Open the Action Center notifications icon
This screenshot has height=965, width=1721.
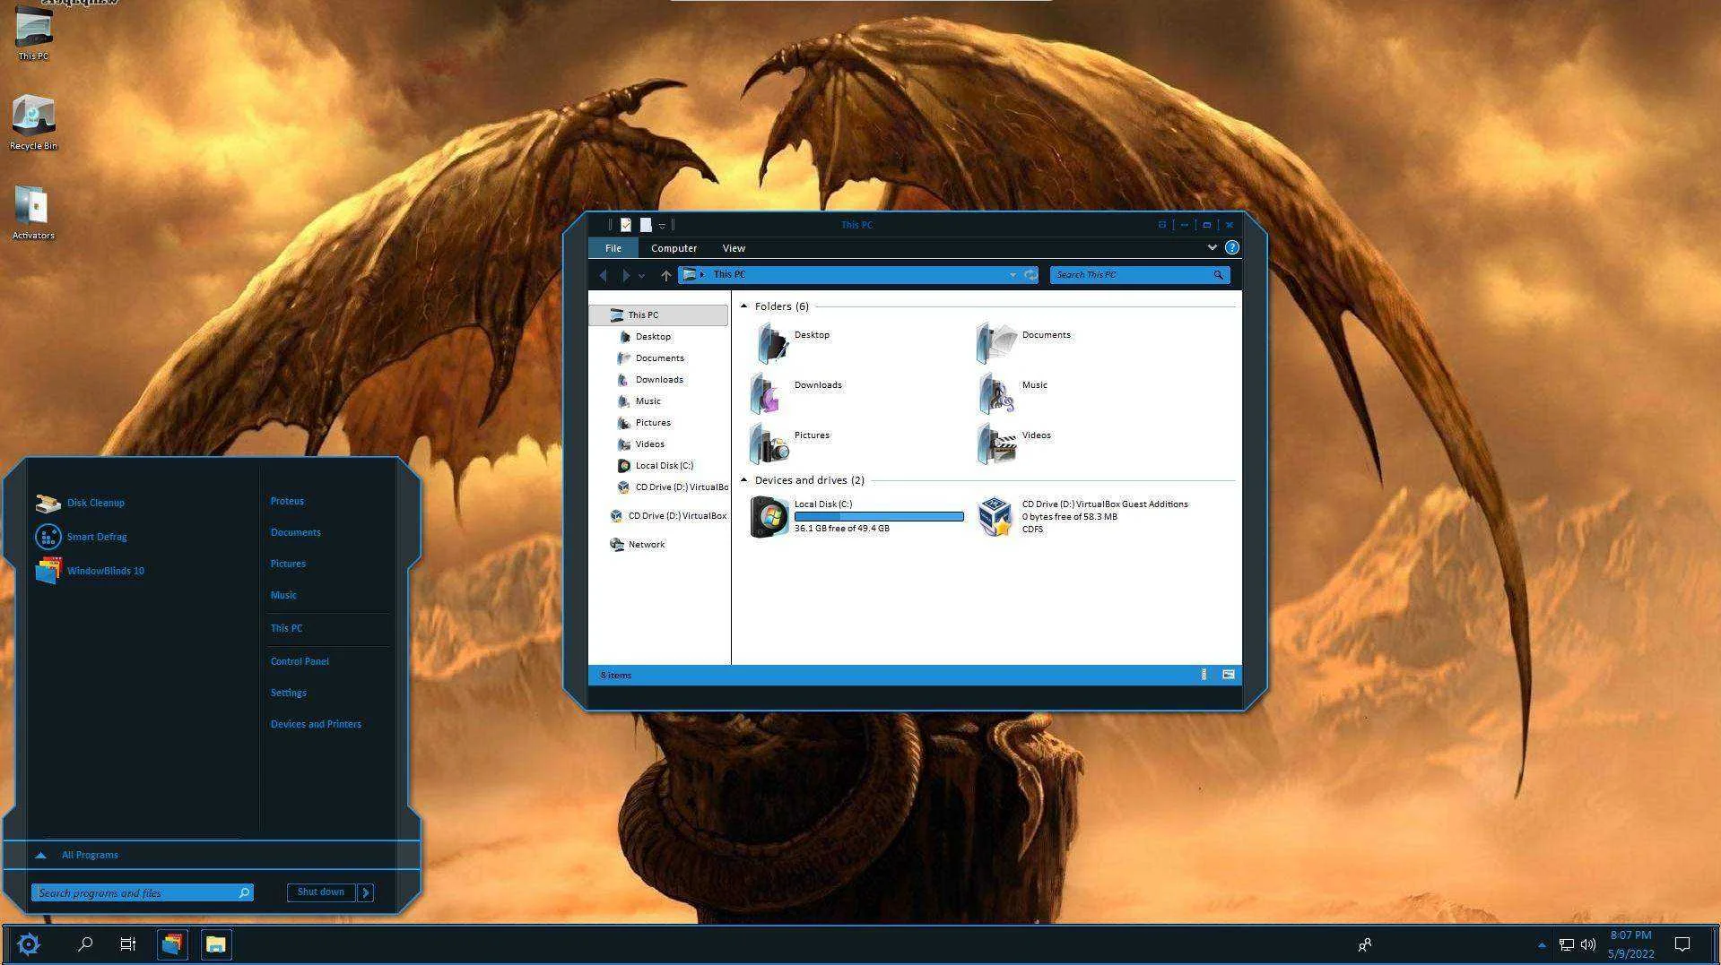[1682, 944]
